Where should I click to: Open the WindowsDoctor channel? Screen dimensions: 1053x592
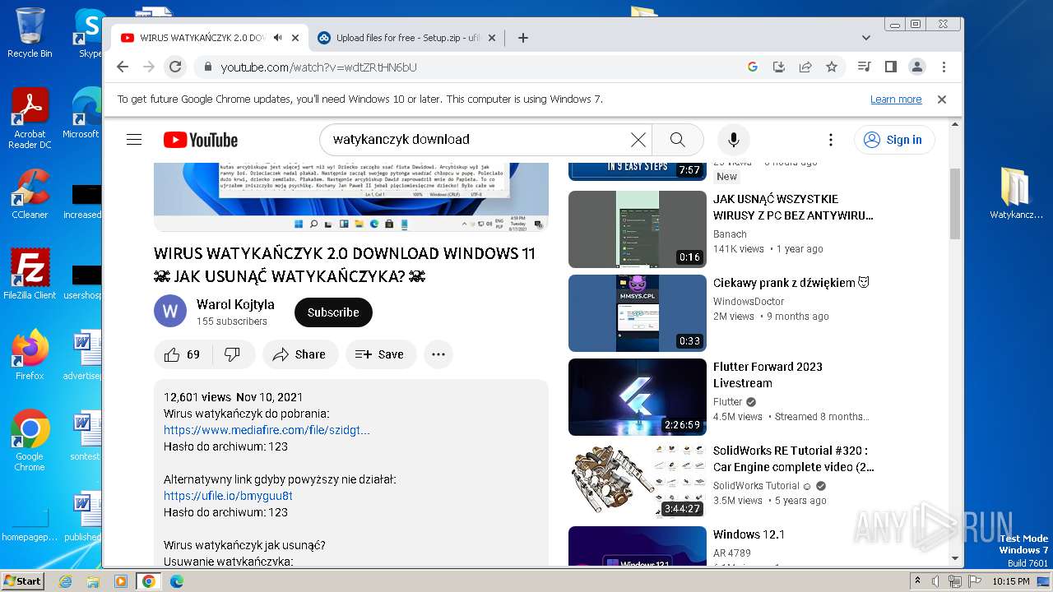(x=749, y=302)
